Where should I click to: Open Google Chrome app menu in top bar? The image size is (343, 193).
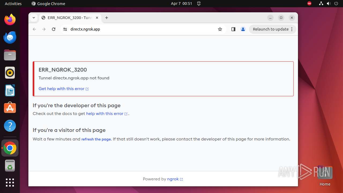coord(48,3)
